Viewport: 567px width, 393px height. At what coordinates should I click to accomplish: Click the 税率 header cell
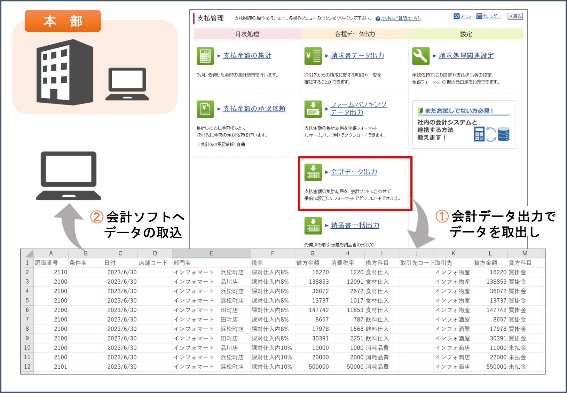pos(273,263)
